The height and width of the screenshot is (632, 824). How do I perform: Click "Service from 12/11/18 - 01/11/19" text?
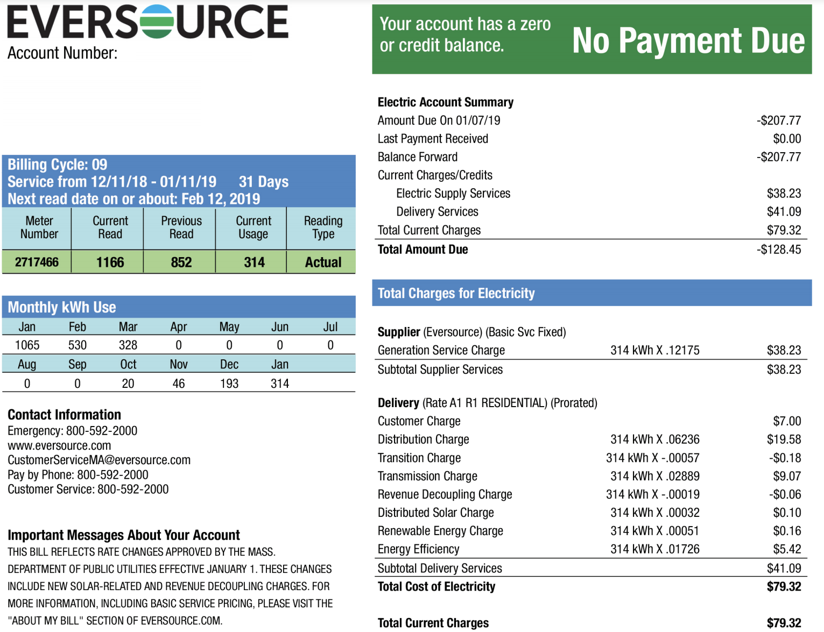112,182
